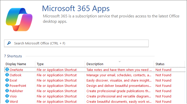Sort list by Status column header
The image size is (187, 104).
pos(160,64)
